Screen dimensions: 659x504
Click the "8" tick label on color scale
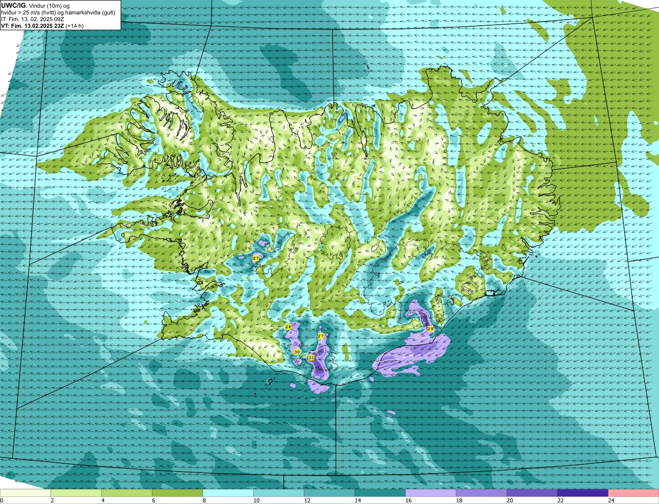pyautogui.click(x=204, y=500)
